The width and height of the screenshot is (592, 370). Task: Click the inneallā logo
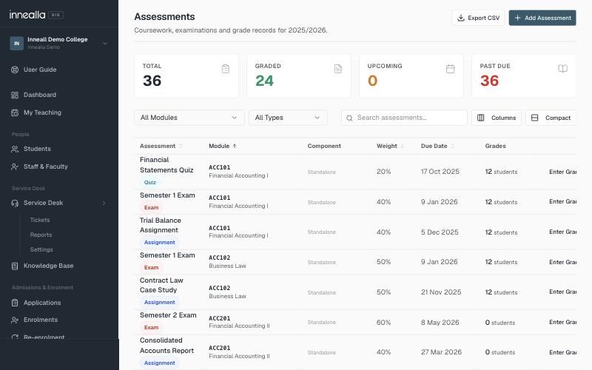click(27, 15)
